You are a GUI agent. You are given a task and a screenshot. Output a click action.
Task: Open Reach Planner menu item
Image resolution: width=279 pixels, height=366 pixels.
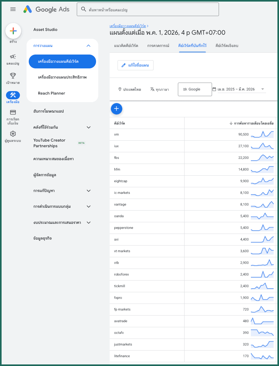(x=52, y=93)
